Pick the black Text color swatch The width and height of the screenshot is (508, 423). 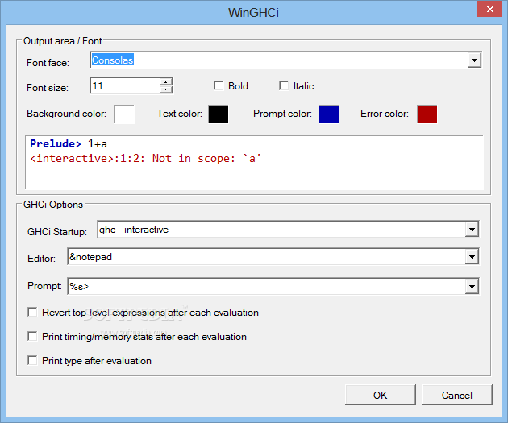pos(219,114)
